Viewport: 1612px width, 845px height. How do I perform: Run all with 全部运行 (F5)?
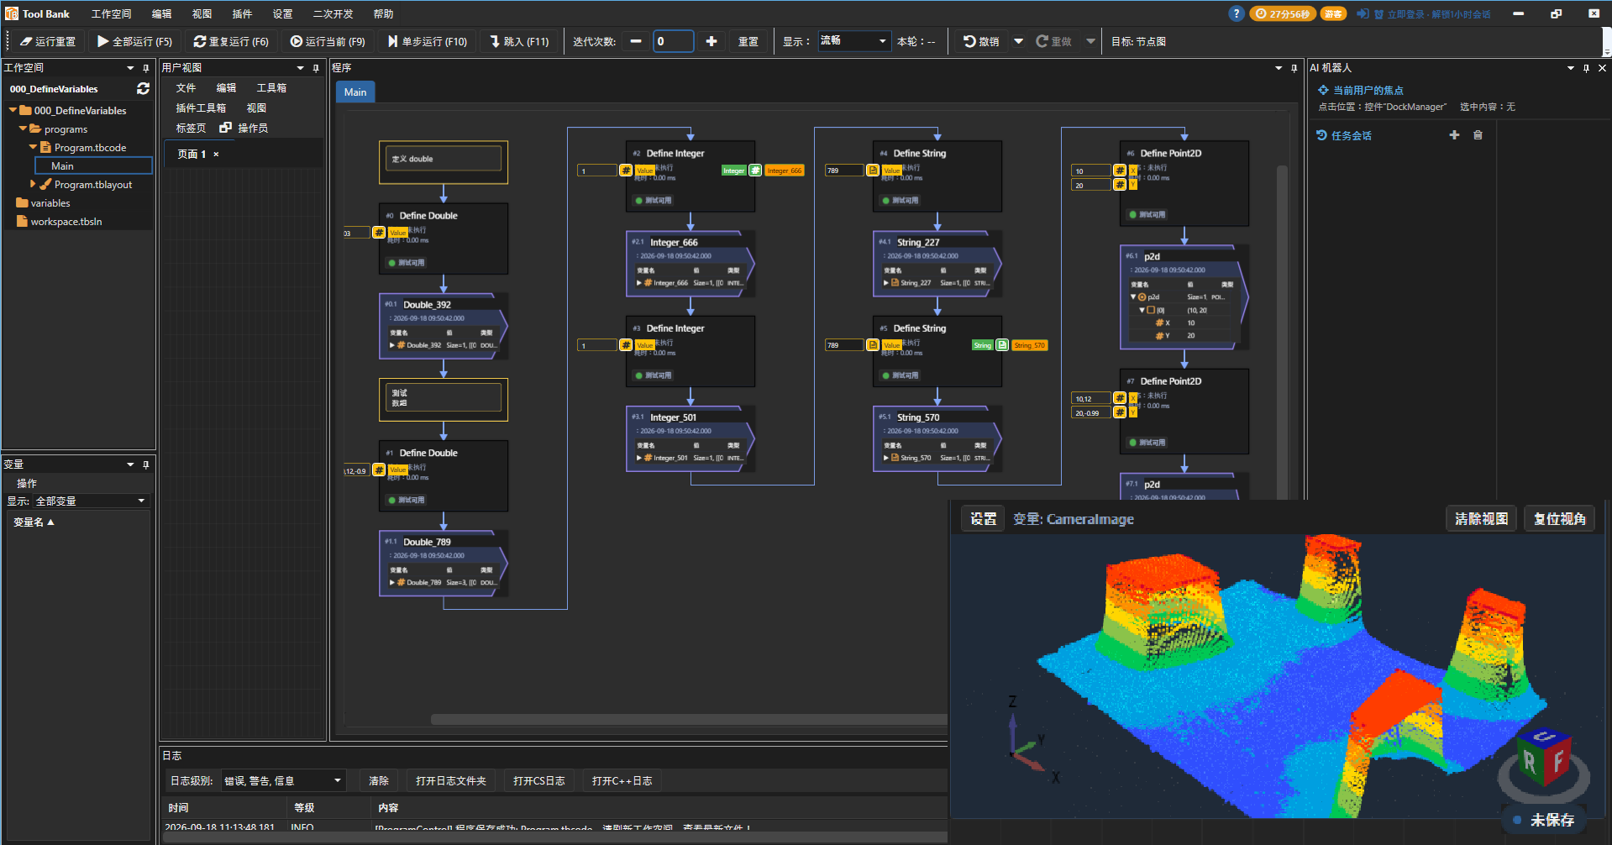pyautogui.click(x=134, y=41)
